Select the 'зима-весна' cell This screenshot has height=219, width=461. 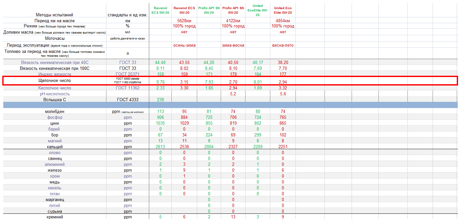pos(233,45)
